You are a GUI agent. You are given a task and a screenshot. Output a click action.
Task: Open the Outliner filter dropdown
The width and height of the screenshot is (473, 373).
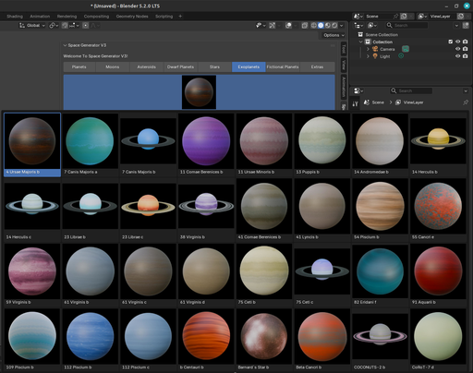click(x=456, y=26)
